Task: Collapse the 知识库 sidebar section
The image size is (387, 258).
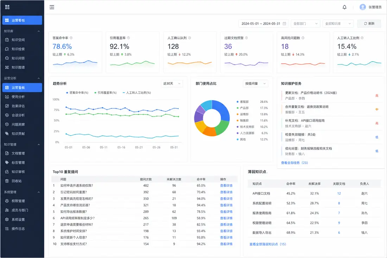Action: 39,31
